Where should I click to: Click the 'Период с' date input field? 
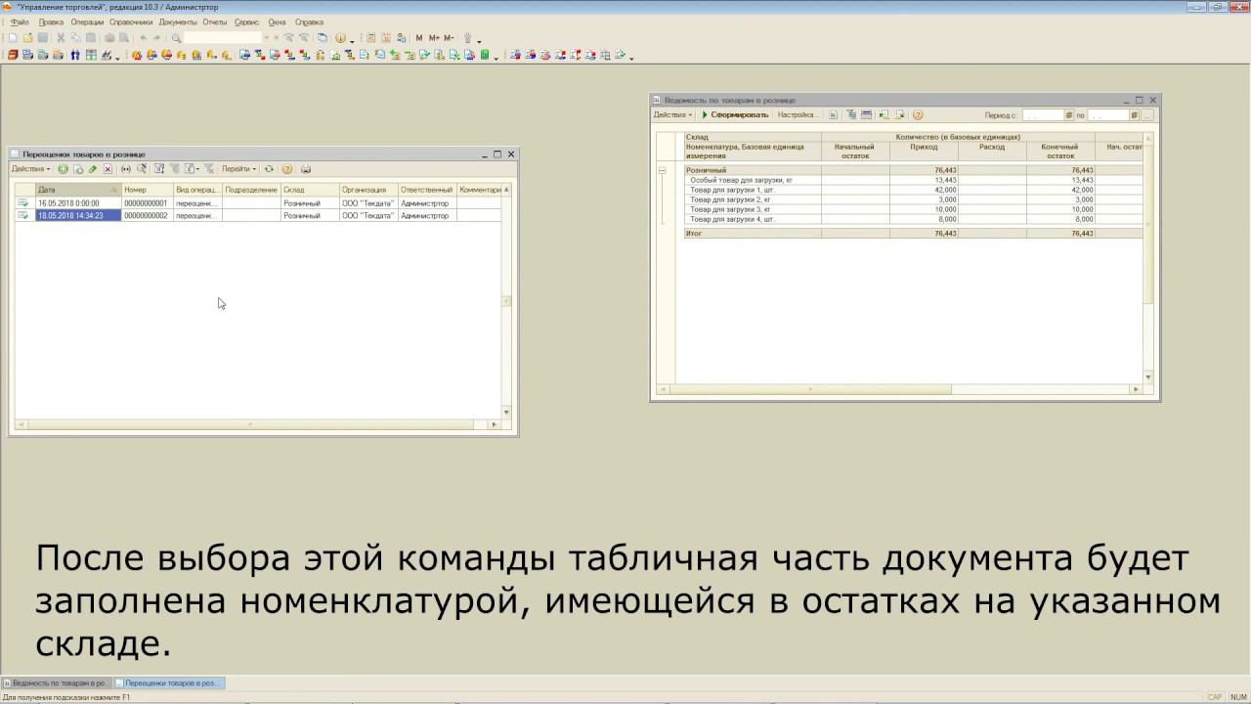point(1042,114)
